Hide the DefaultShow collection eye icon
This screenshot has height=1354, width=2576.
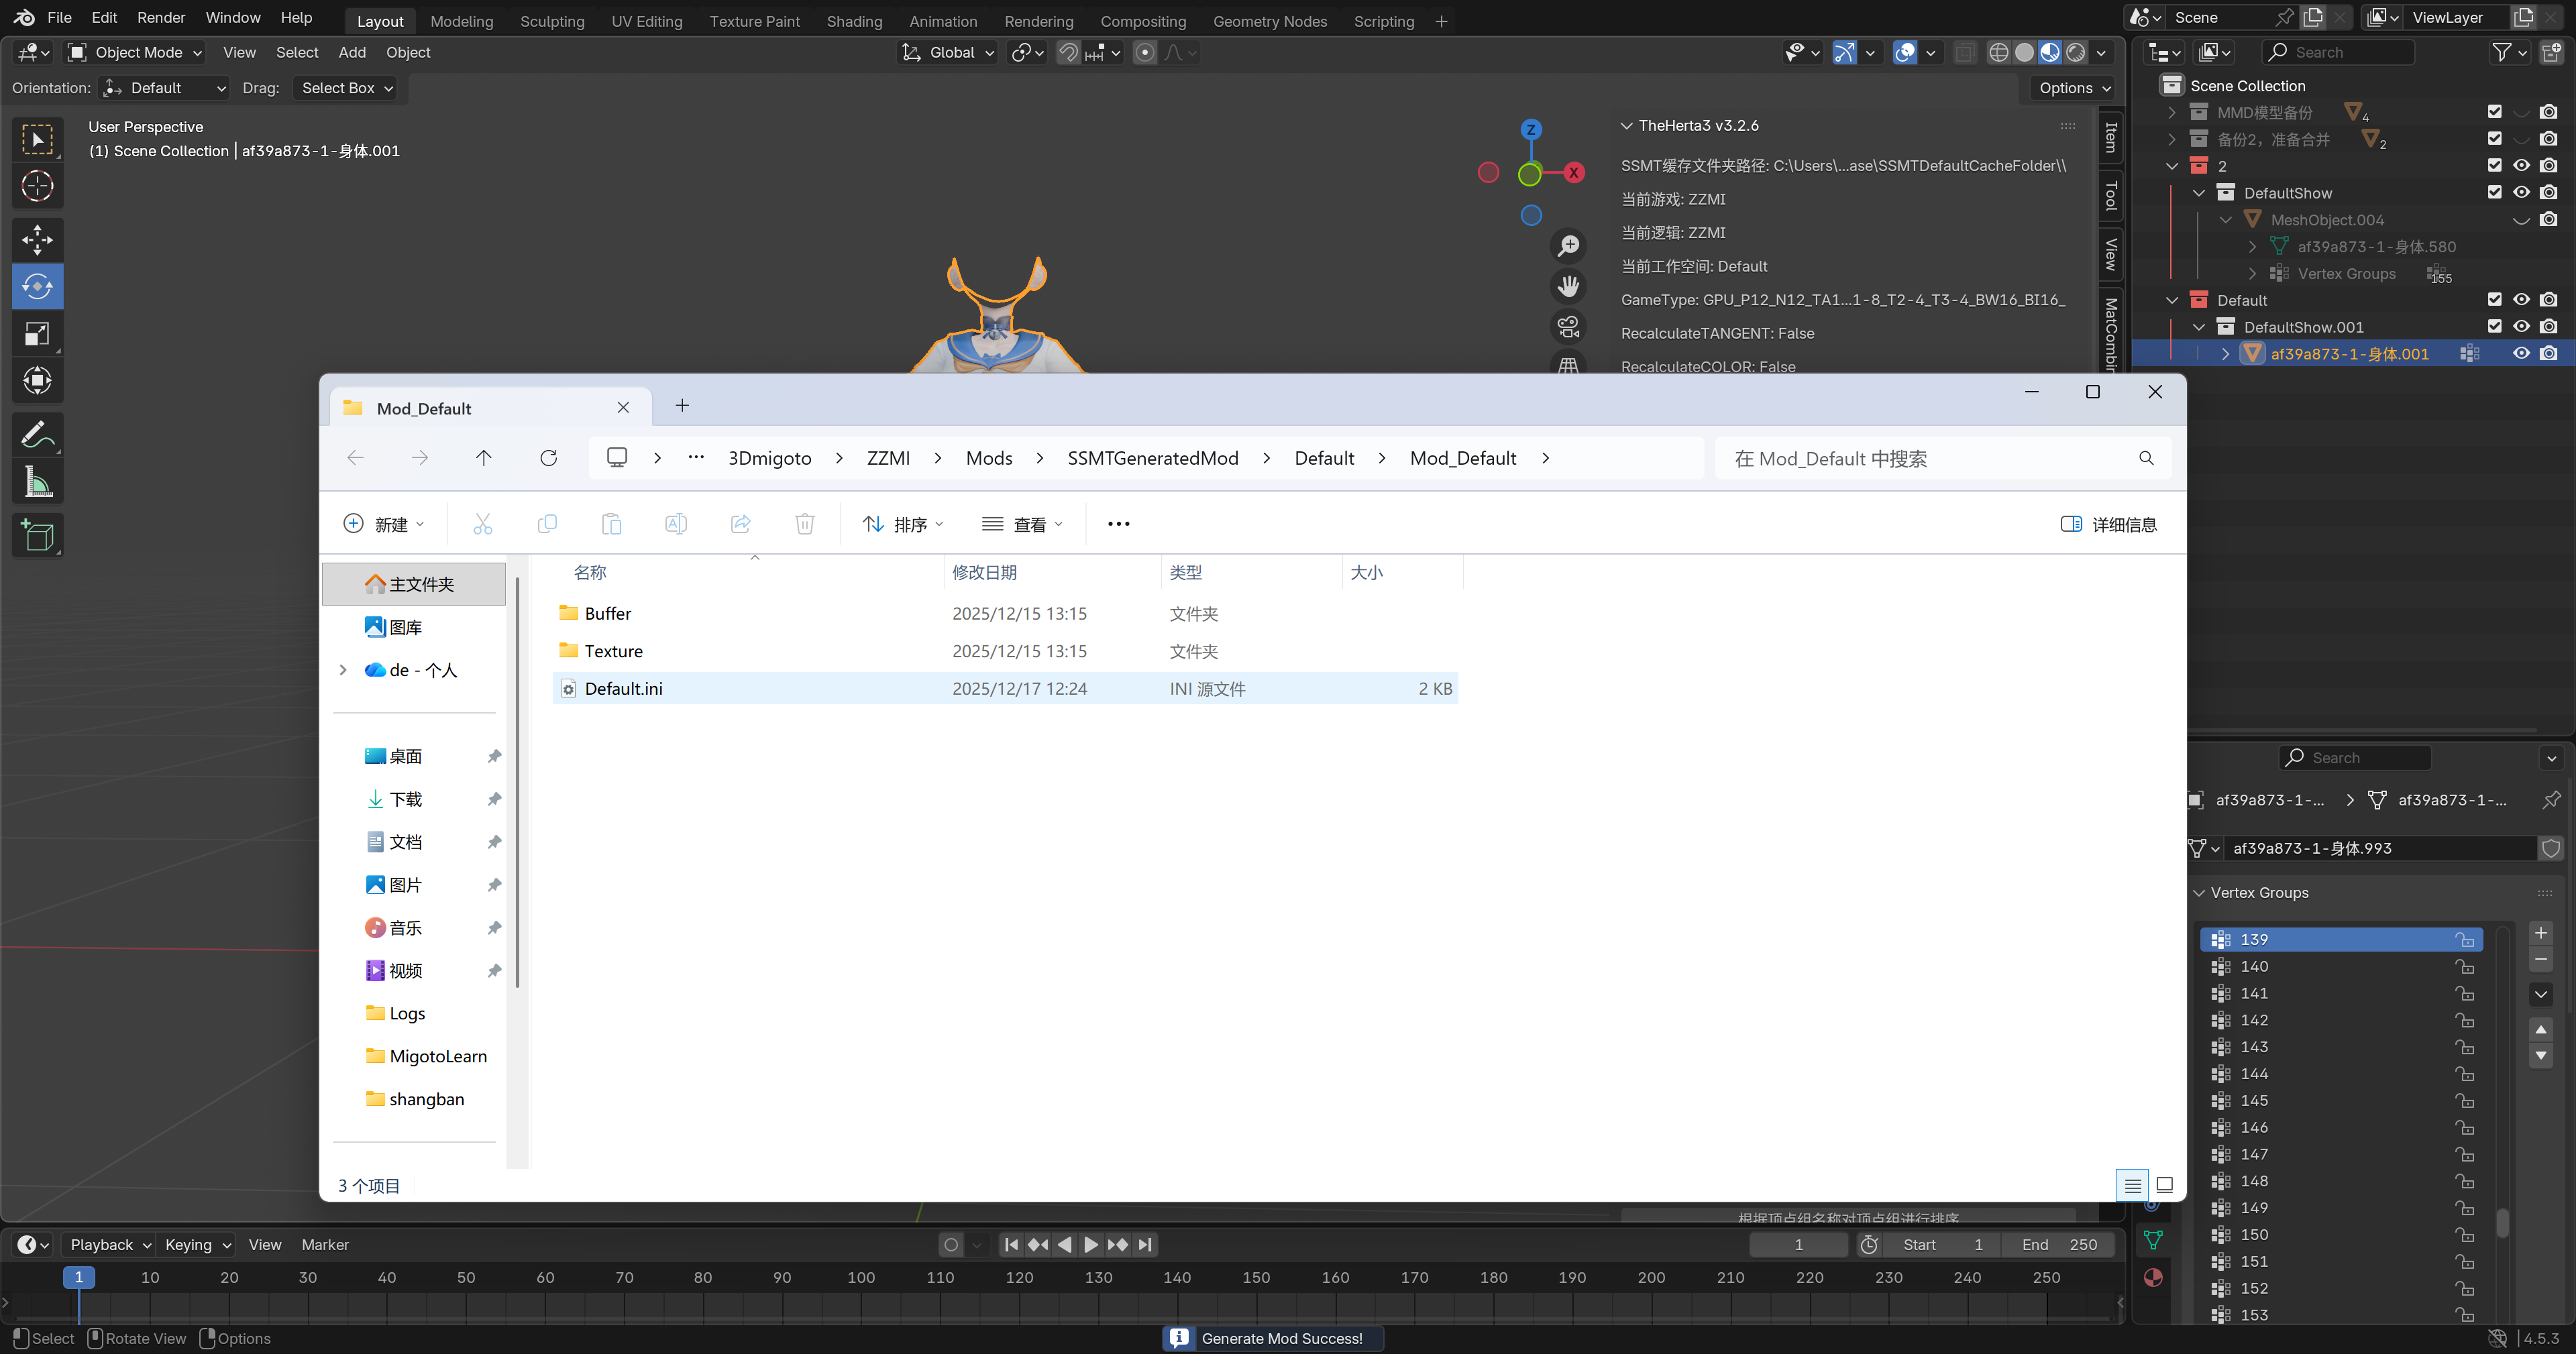(x=2521, y=192)
